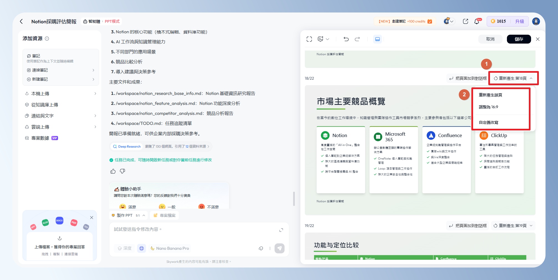Click the 儲存 save button
Image resolution: width=558 pixels, height=280 pixels.
click(519, 39)
